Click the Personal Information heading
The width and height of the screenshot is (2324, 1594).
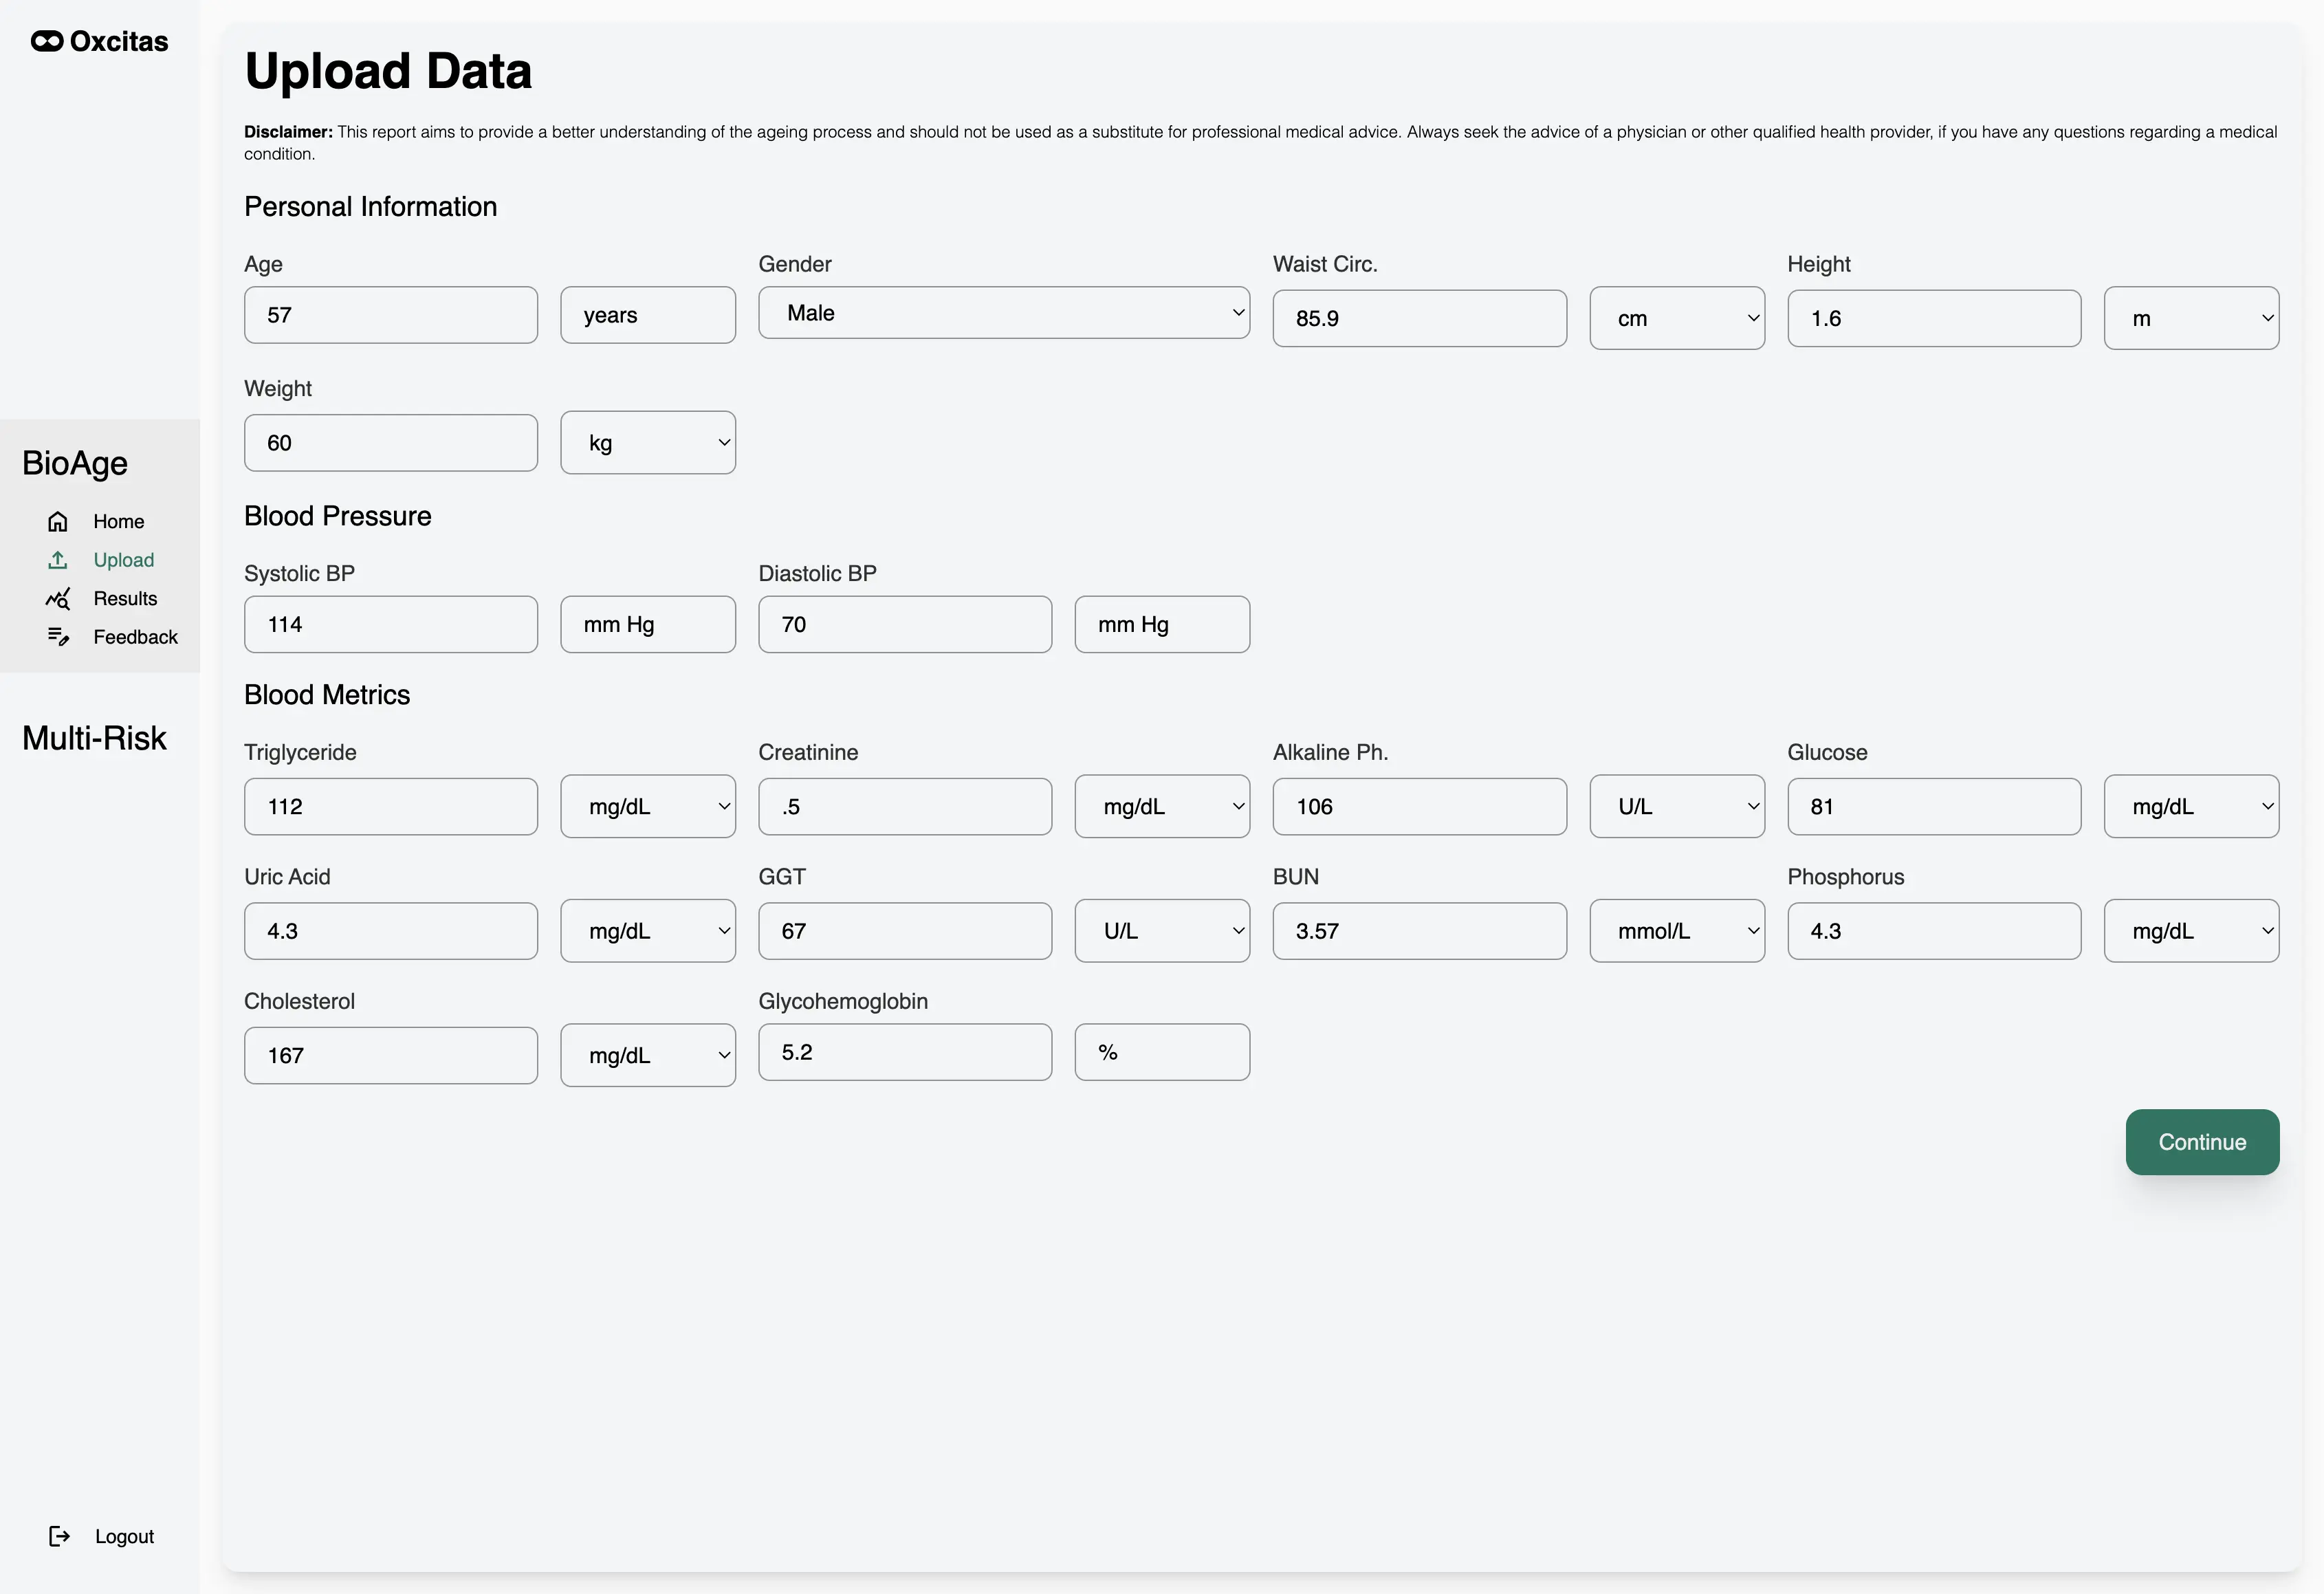[370, 206]
